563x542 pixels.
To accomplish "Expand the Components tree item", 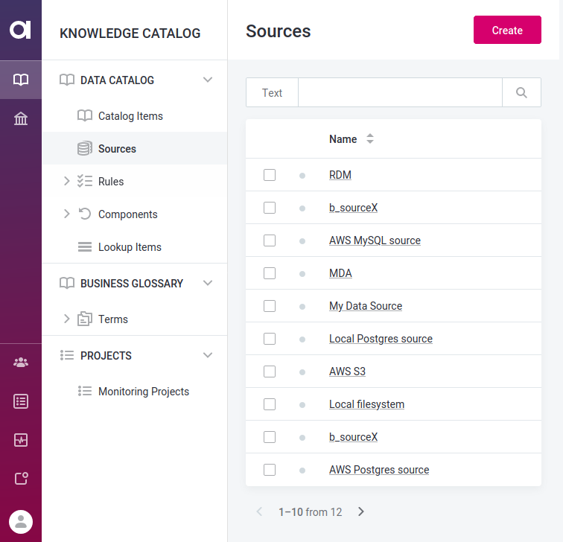I will tap(66, 214).
